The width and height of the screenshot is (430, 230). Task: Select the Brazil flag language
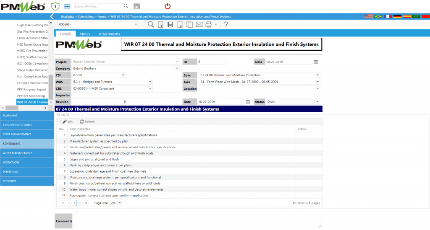(378, 16)
